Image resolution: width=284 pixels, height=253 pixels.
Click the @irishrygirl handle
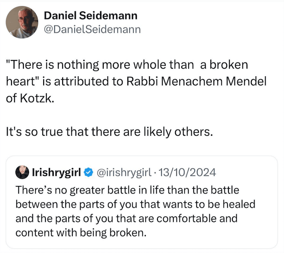point(124,172)
